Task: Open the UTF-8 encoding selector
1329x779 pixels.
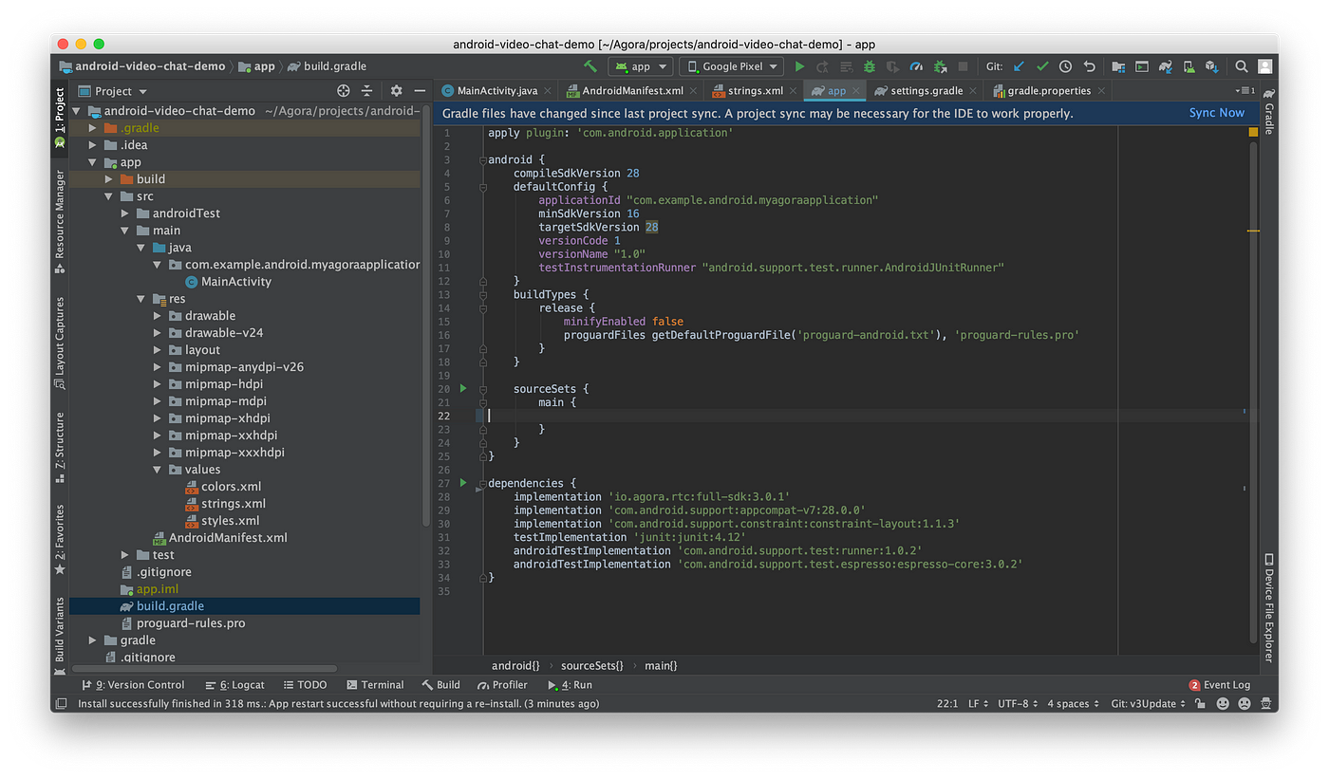Action: coord(1020,704)
